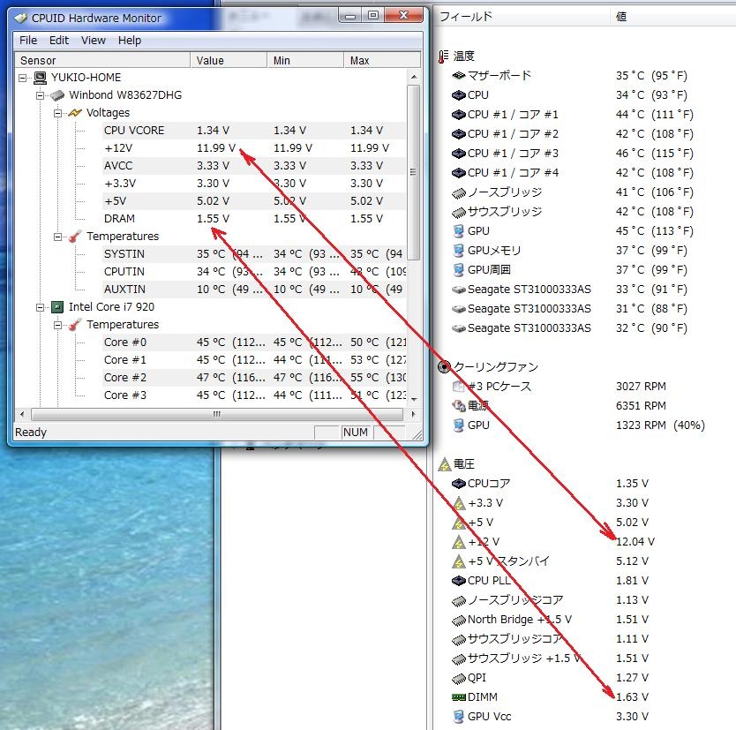Click the QPI chip icon

pos(458,678)
